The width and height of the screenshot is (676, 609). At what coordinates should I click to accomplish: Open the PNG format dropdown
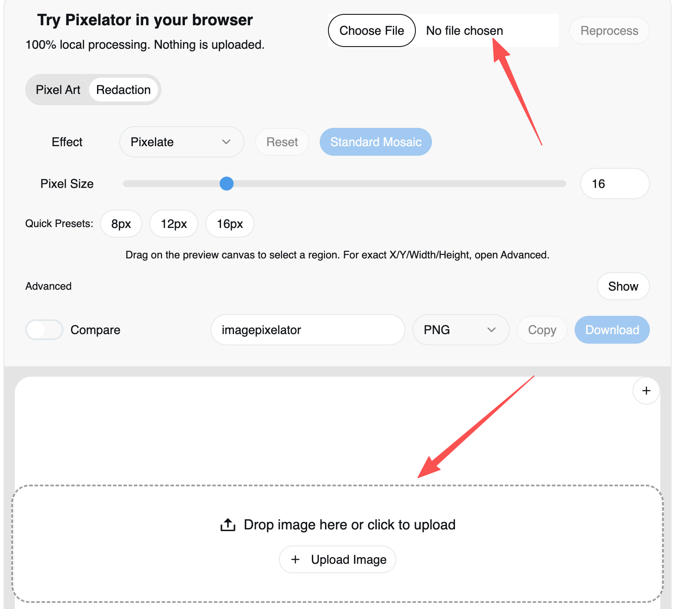(x=461, y=330)
